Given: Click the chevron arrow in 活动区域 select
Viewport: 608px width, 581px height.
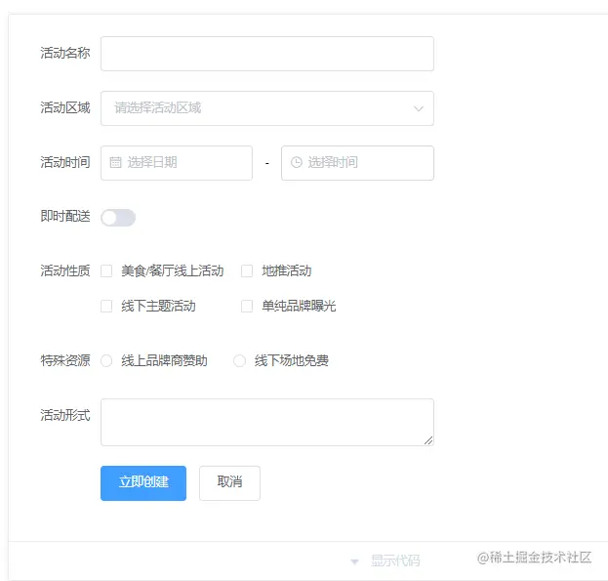Looking at the screenshot, I should tap(419, 108).
